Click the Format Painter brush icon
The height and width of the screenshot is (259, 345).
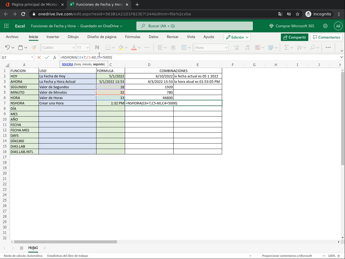click(34, 47)
